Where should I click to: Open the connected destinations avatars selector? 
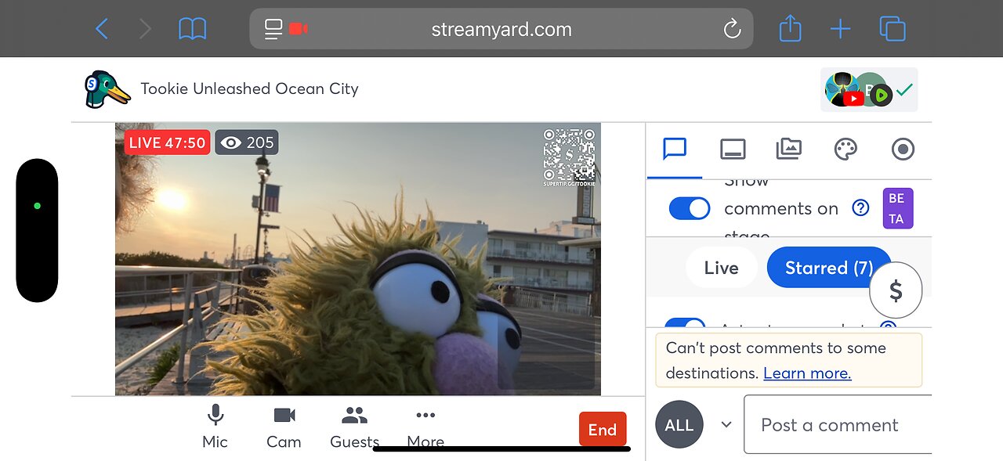pos(869,89)
